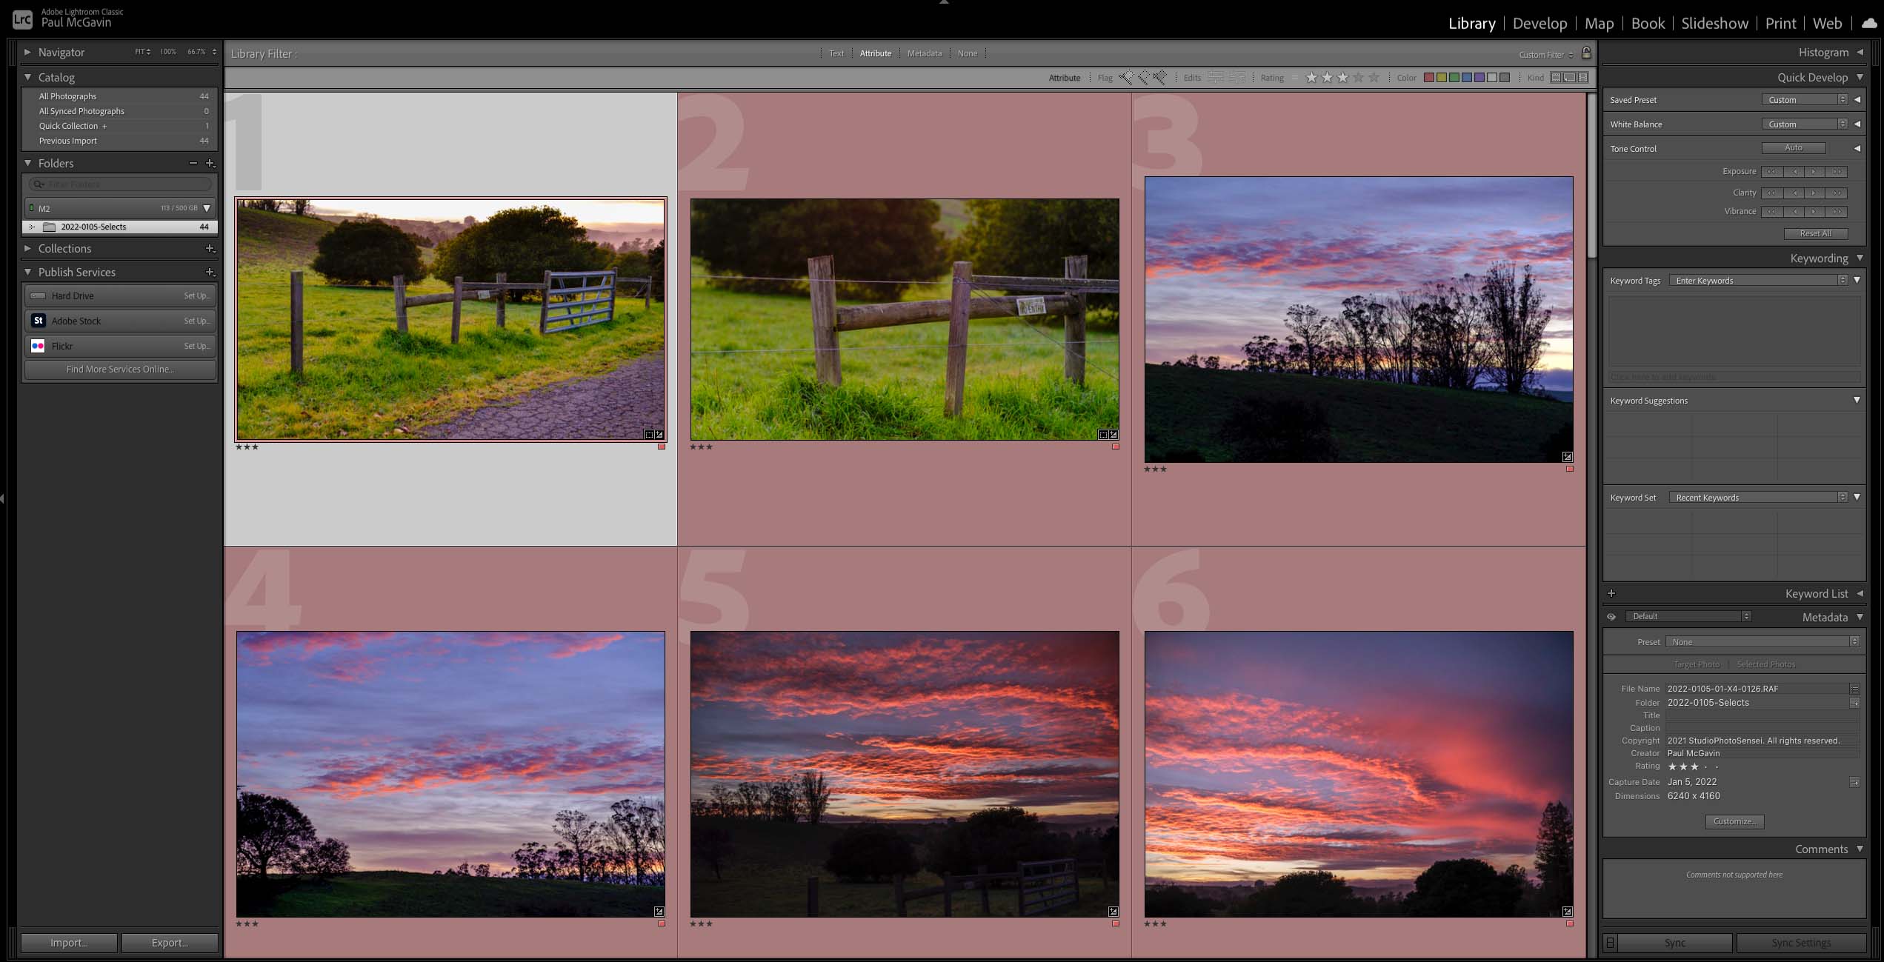Toggle metadata eye visibility icon
The width and height of the screenshot is (1884, 962).
tap(1611, 617)
